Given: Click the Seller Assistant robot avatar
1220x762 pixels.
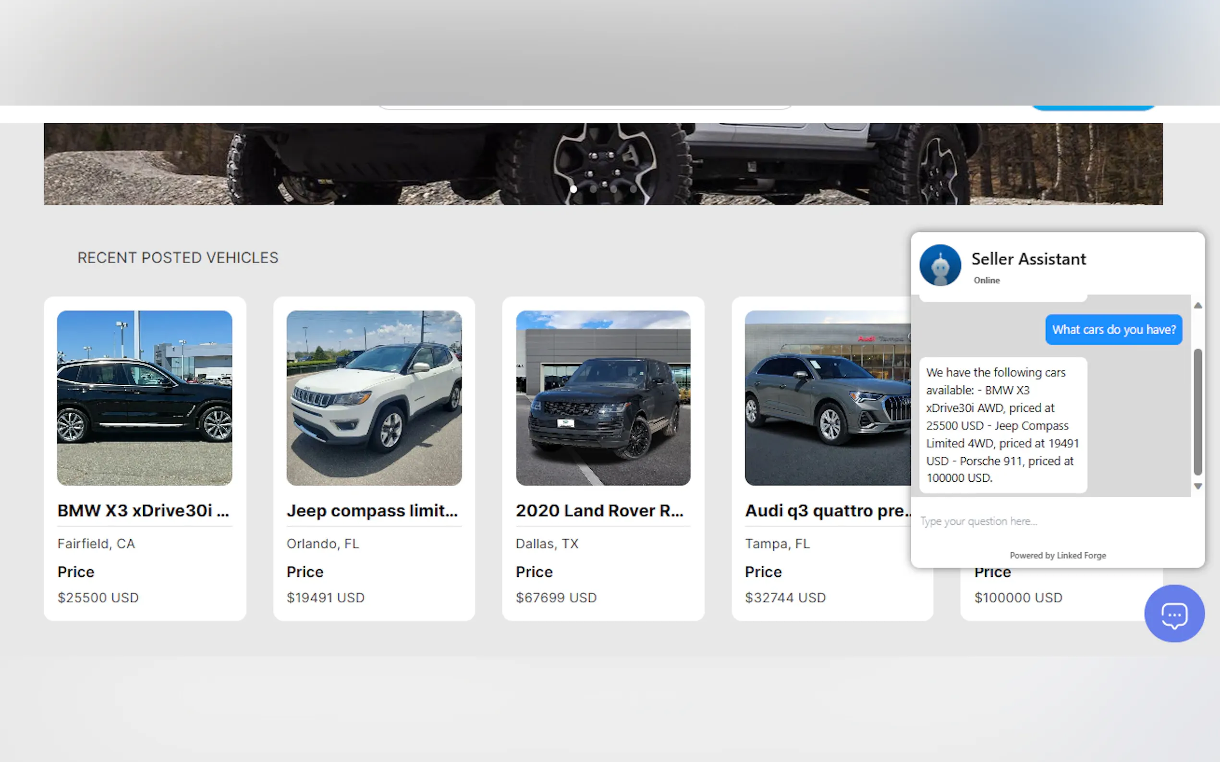Looking at the screenshot, I should coord(939,265).
